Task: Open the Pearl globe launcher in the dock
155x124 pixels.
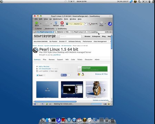Action: pyautogui.click(x=43, y=120)
